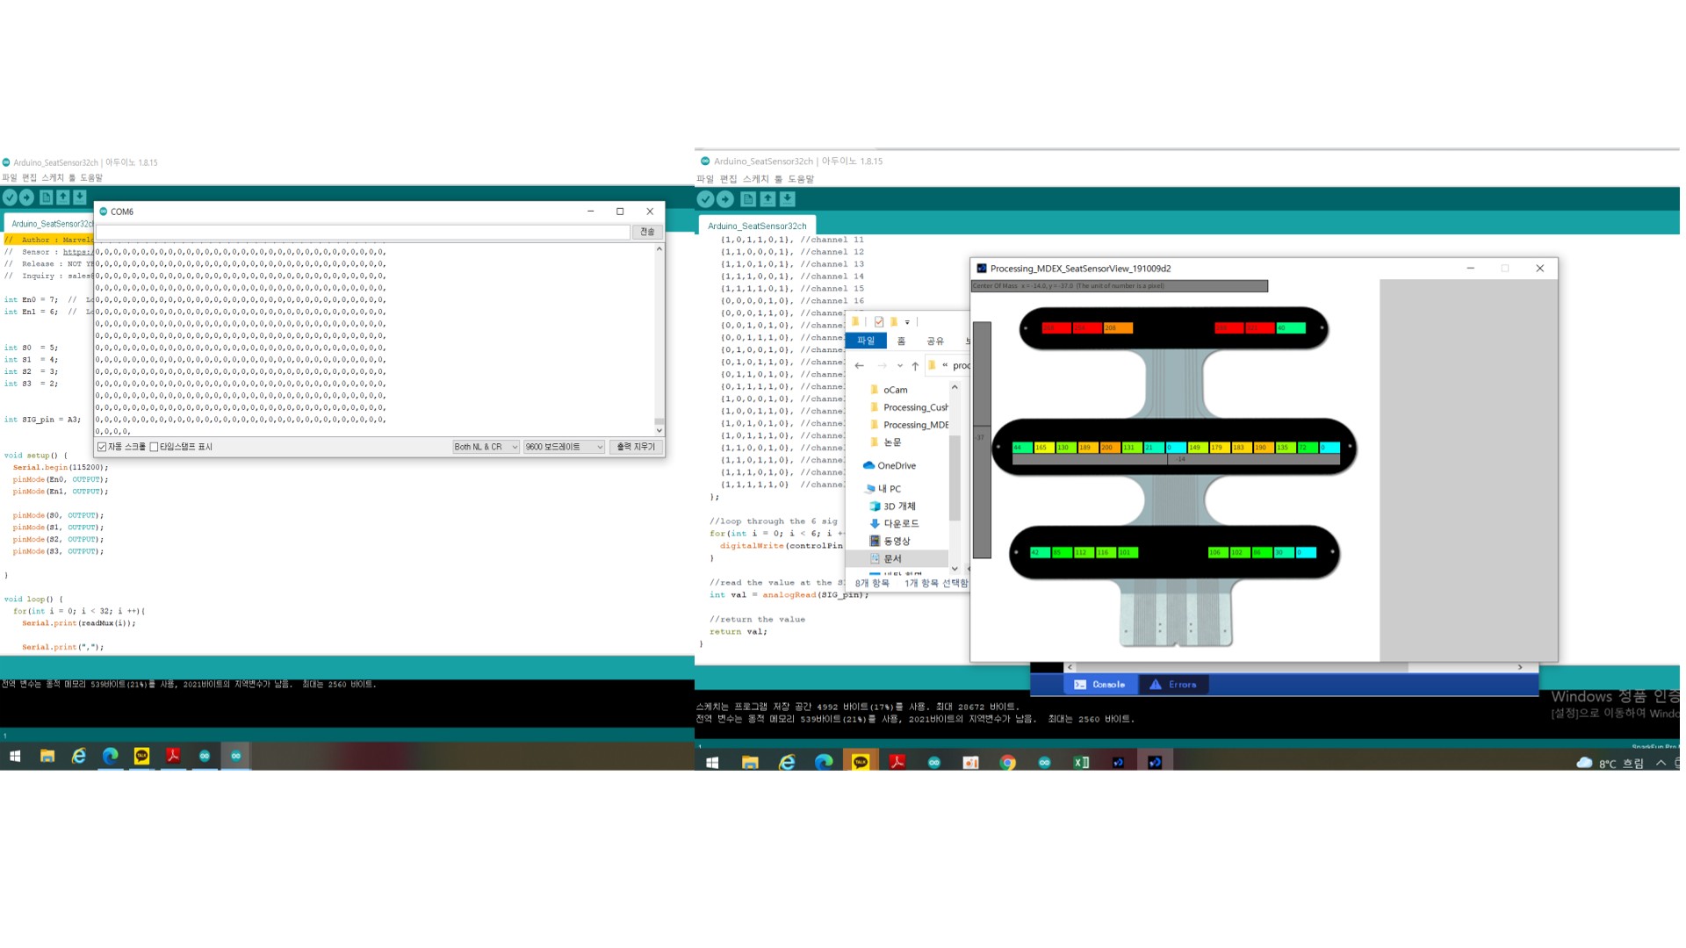Screen dimensions: 1686x948
Task: Click Upload arrow icon in left Arduino toolbar
Action: [x=27, y=197]
